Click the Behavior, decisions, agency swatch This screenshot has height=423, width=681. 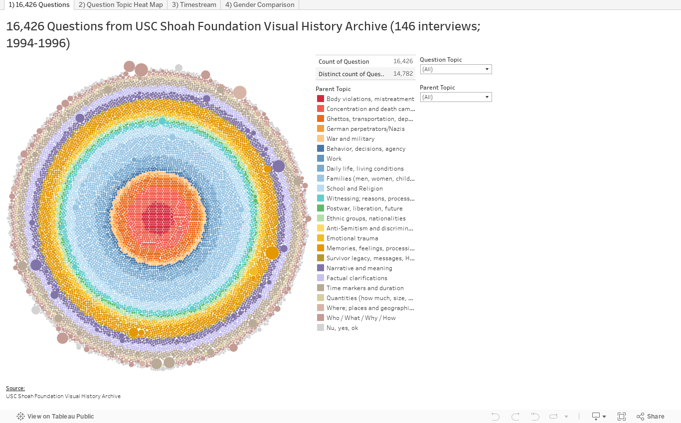pyautogui.click(x=321, y=149)
